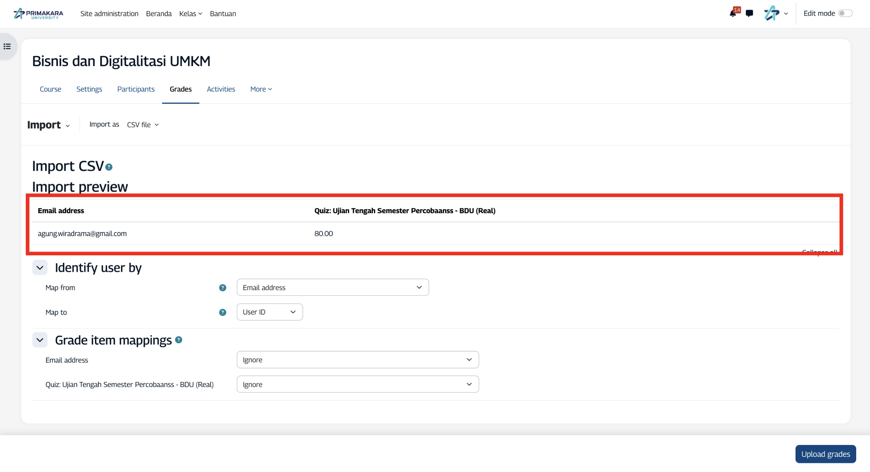
Task: Open the user menu chevron
Action: 786,14
